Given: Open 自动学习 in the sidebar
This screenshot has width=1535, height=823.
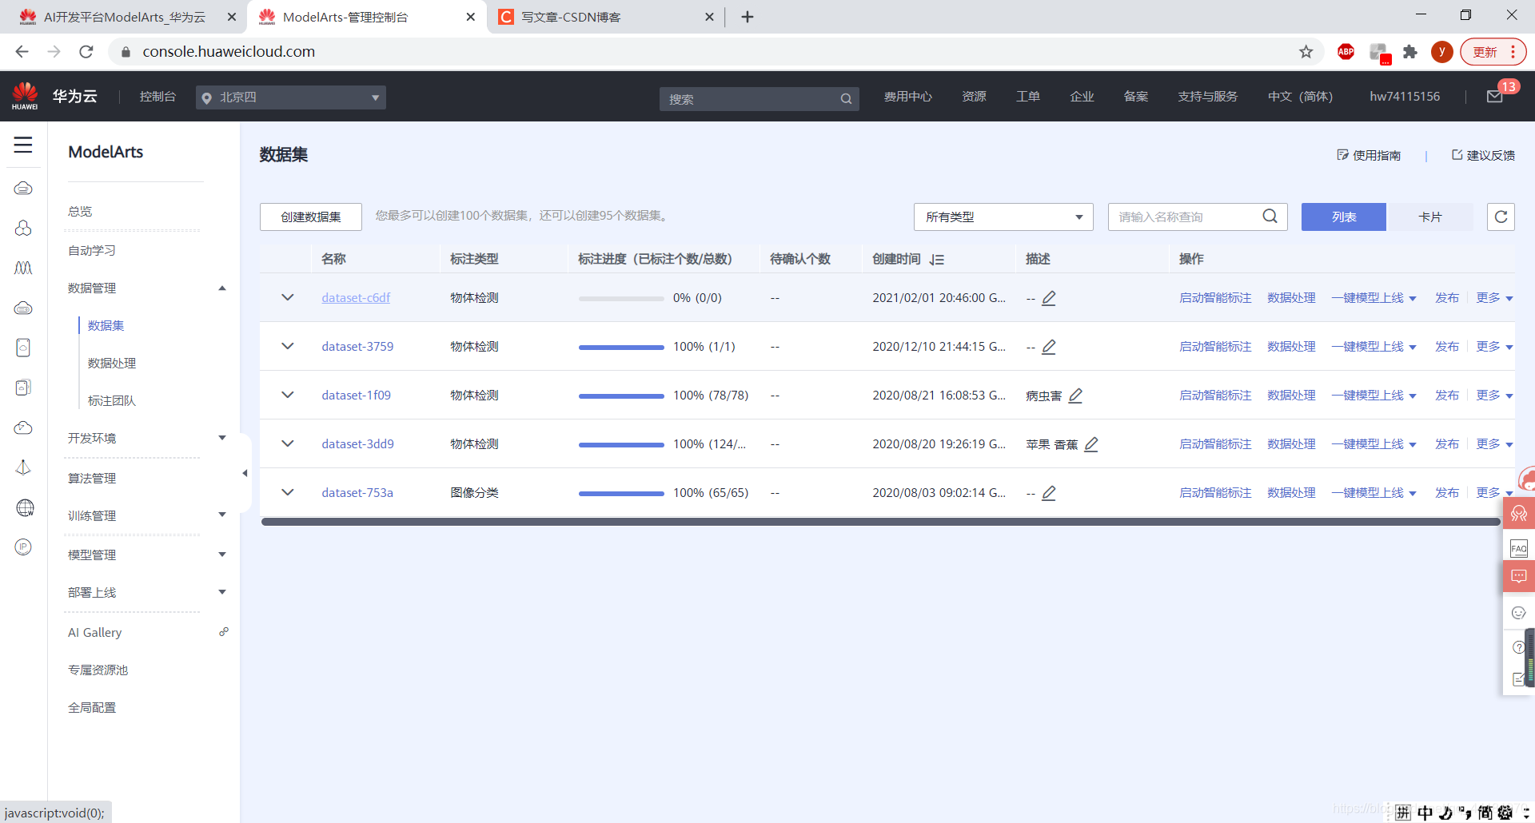Looking at the screenshot, I should coord(92,250).
